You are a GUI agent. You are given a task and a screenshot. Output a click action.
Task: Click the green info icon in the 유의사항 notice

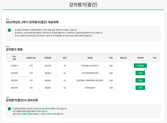point(10,108)
